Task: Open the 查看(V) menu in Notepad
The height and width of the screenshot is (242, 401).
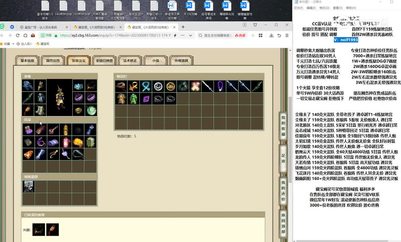Action: [x=338, y=8]
